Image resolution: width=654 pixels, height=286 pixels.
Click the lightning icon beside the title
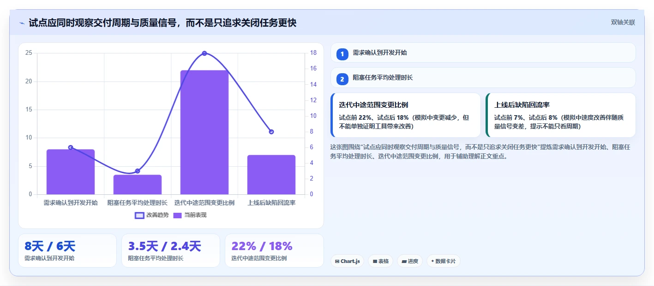[x=22, y=23]
